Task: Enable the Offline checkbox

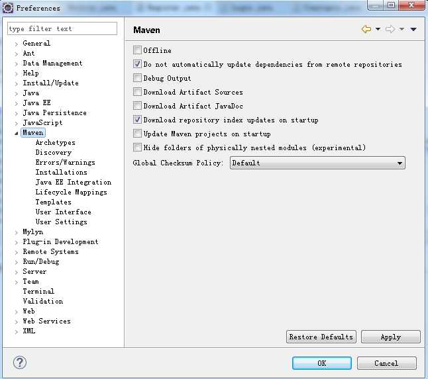Action: coord(137,50)
